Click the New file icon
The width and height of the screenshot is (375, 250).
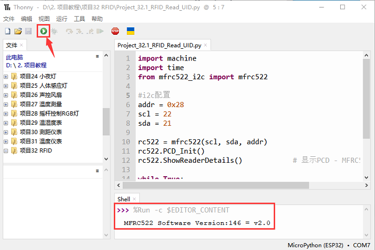(7, 32)
